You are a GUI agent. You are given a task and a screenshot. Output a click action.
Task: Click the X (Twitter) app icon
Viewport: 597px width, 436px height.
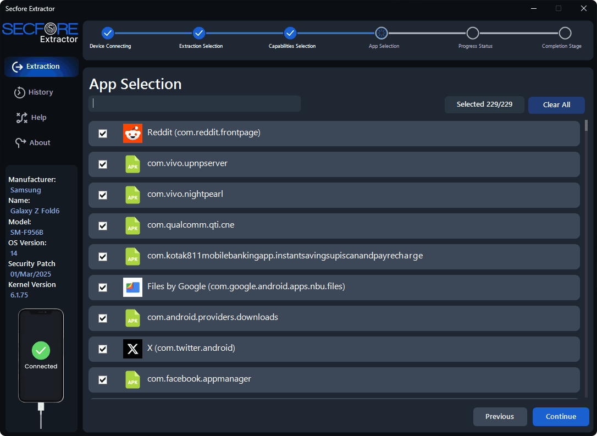132,349
